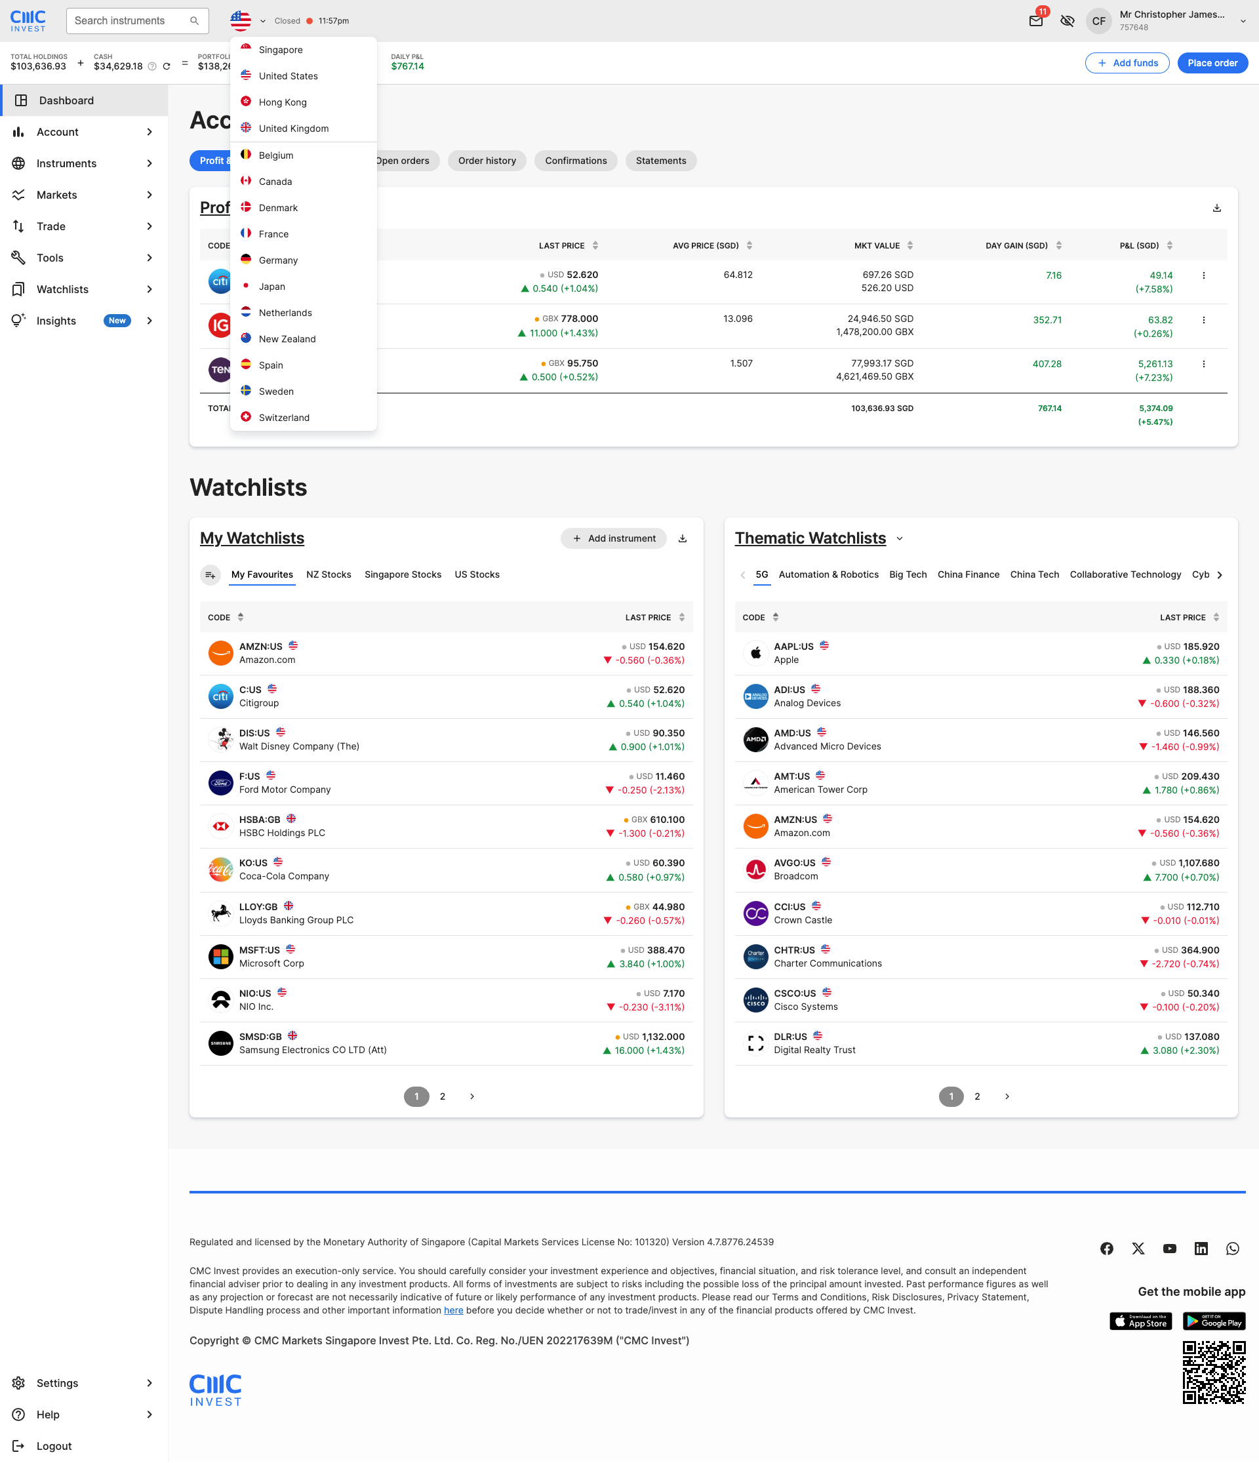Open the three-dot menu for the Citigroup holding
Viewport: 1259px width, 1463px height.
point(1203,275)
